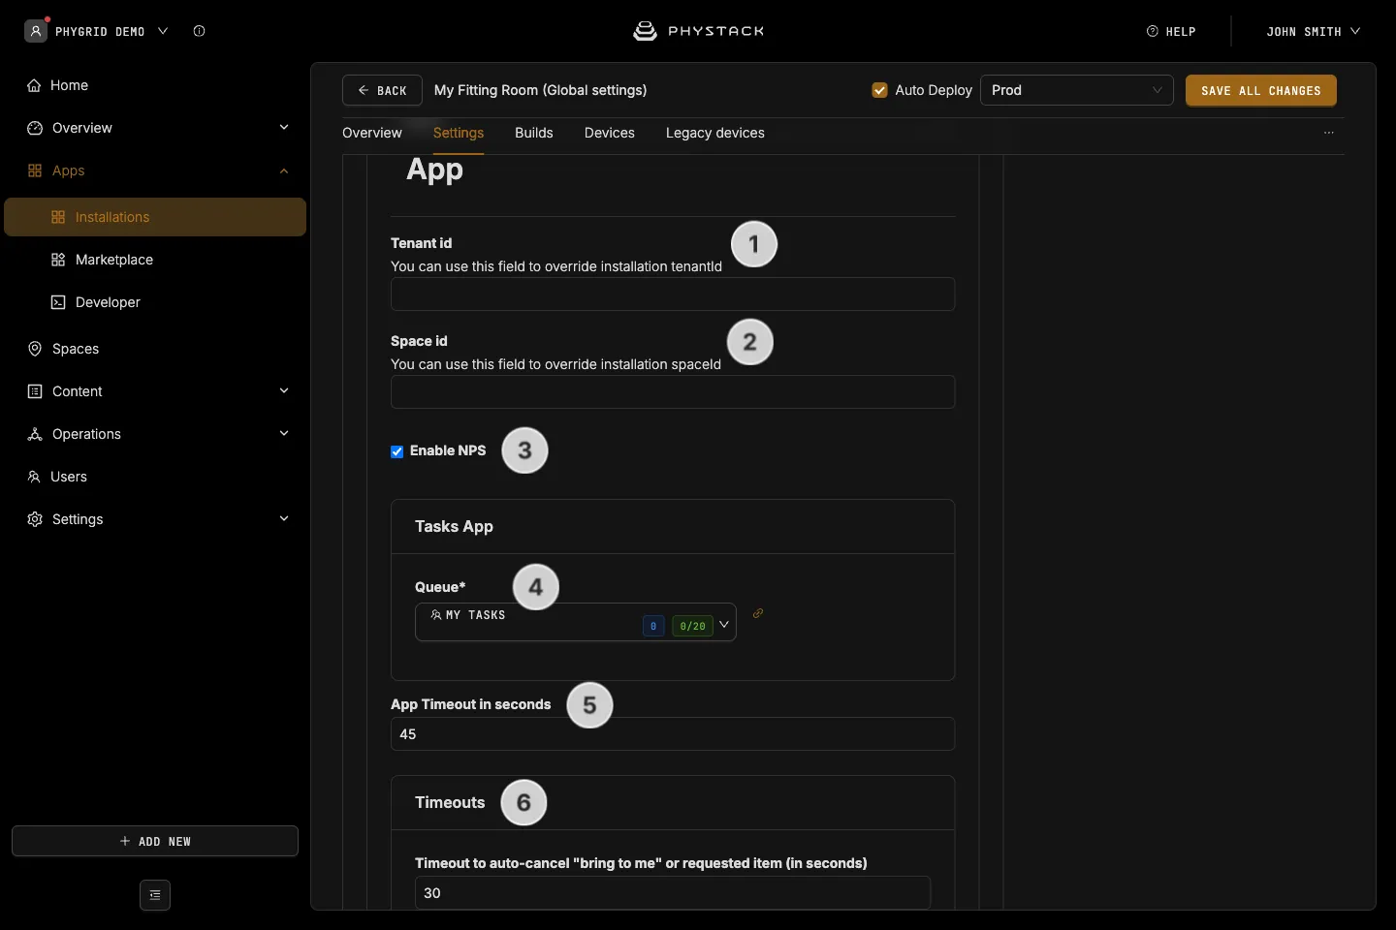Click the Add New button
This screenshot has height=930, width=1396.
tap(155, 841)
